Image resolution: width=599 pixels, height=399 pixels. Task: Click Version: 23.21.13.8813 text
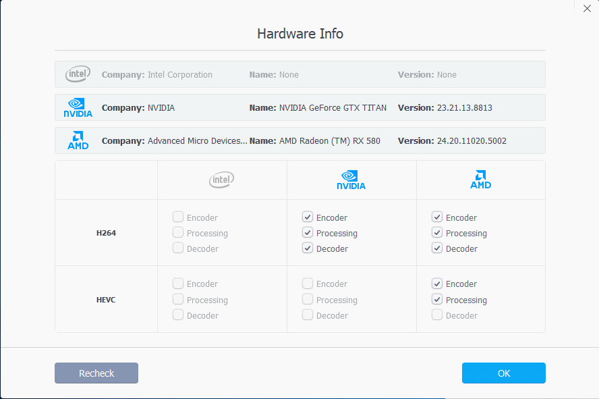click(x=445, y=108)
